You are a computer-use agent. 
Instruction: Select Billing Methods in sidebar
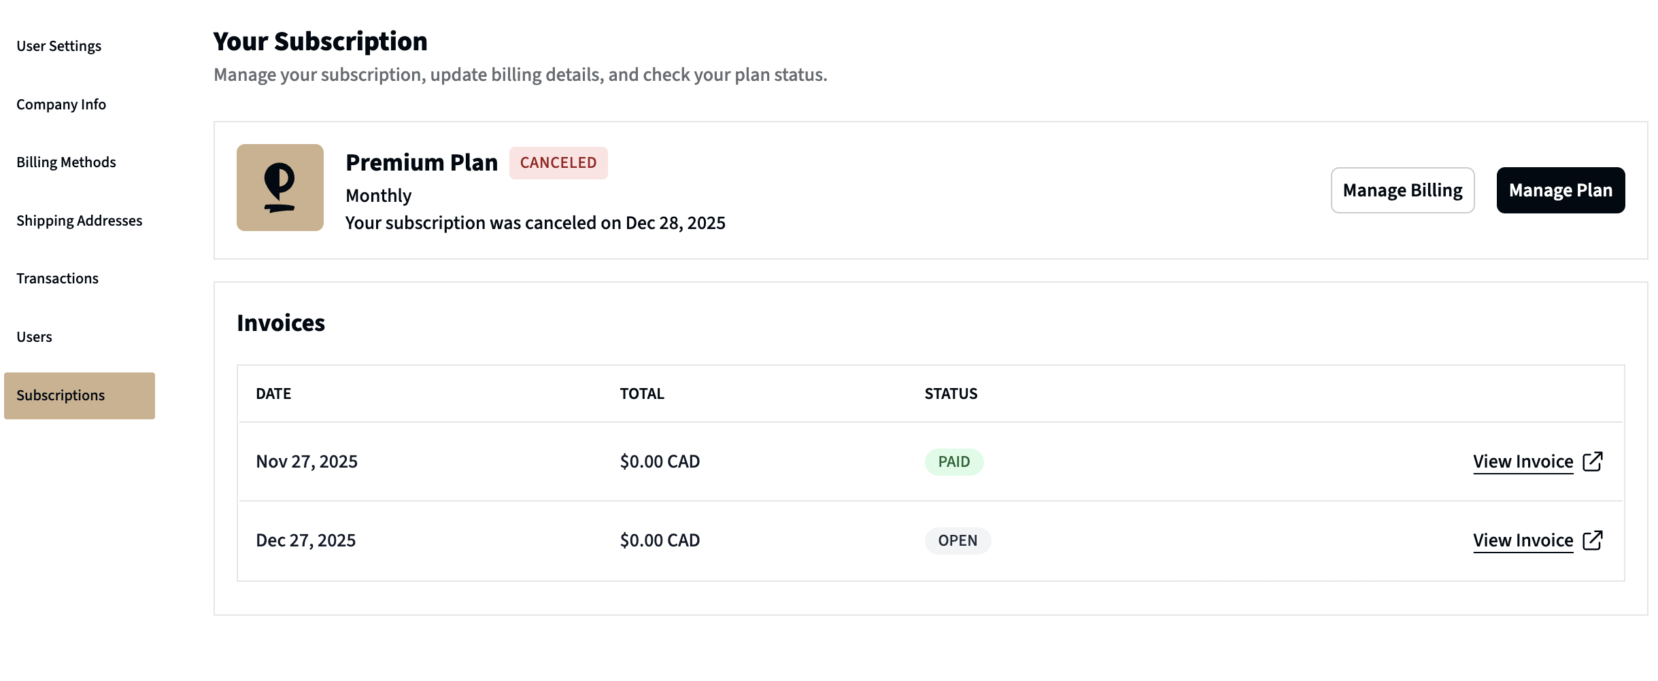66,162
